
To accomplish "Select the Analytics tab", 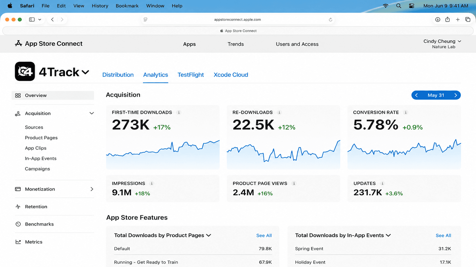I will click(x=155, y=75).
